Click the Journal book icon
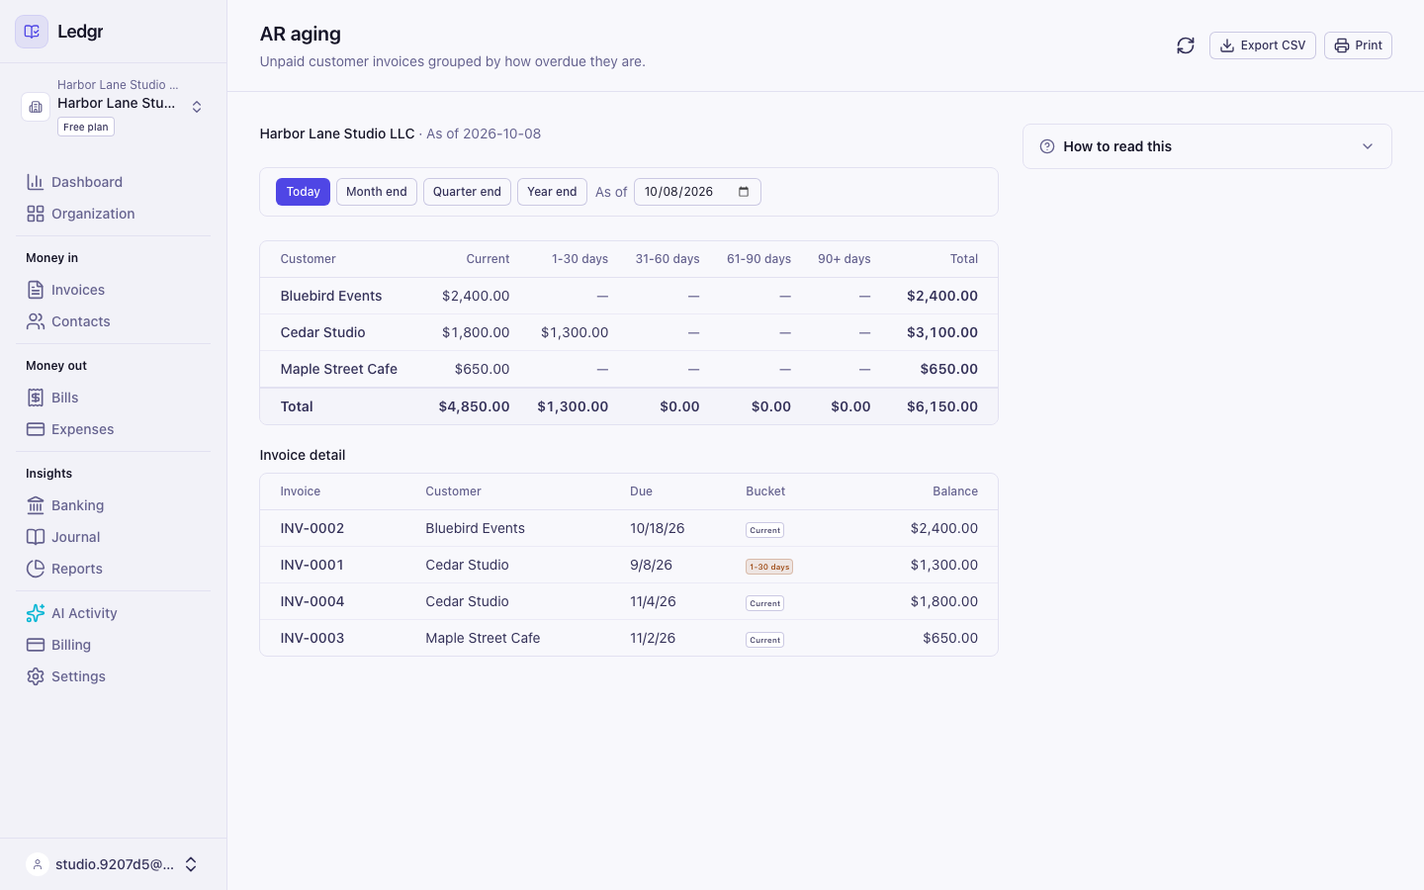The height and width of the screenshot is (890, 1424). 36,537
